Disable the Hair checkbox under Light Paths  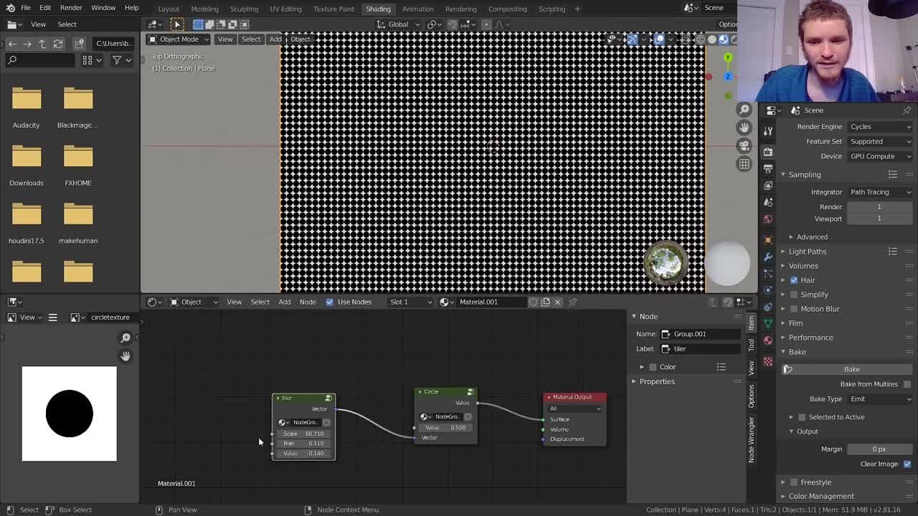point(796,279)
